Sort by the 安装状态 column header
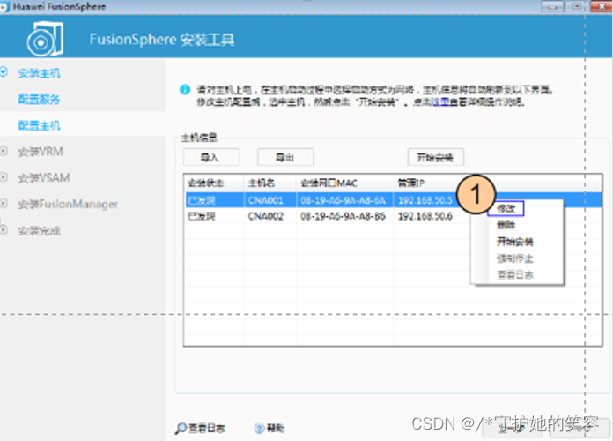 [205, 183]
